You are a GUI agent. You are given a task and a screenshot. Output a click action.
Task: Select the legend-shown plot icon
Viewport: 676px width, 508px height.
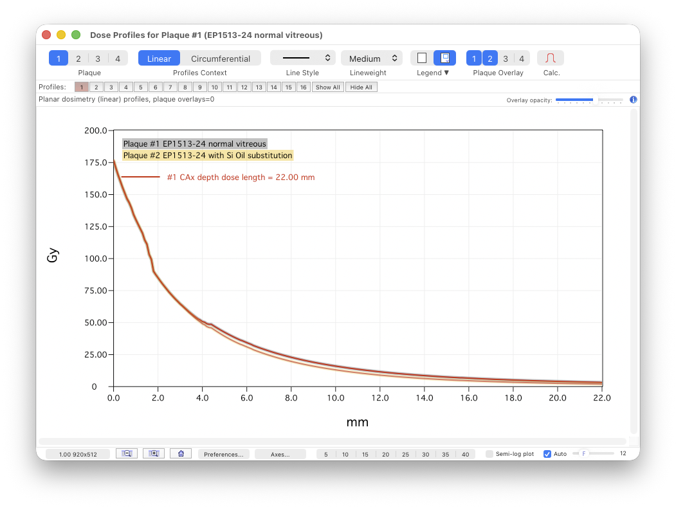click(x=444, y=59)
